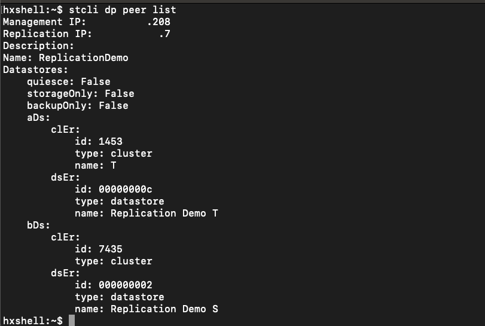Click the 'stcli dp peer list' command text
The image size is (485, 326).
click(122, 10)
